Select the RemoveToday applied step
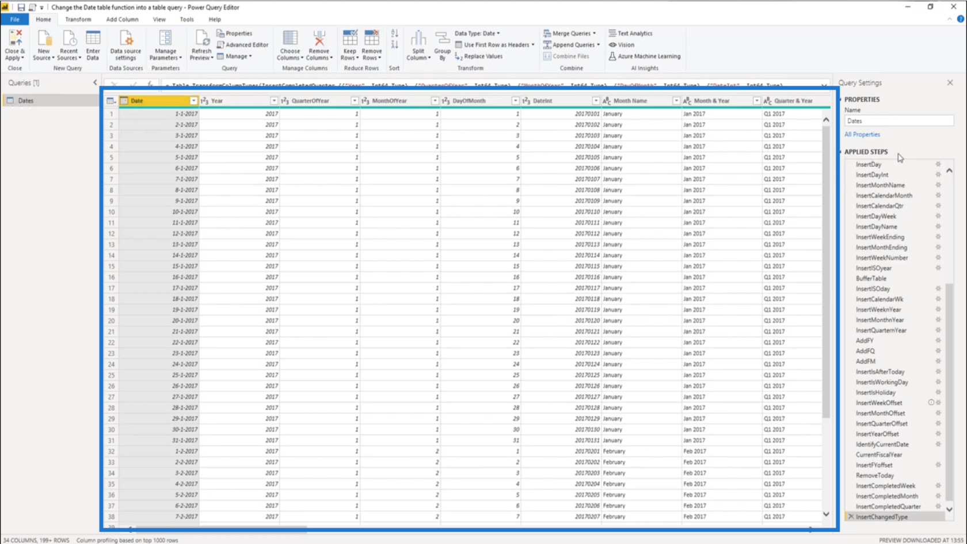 [x=875, y=475]
